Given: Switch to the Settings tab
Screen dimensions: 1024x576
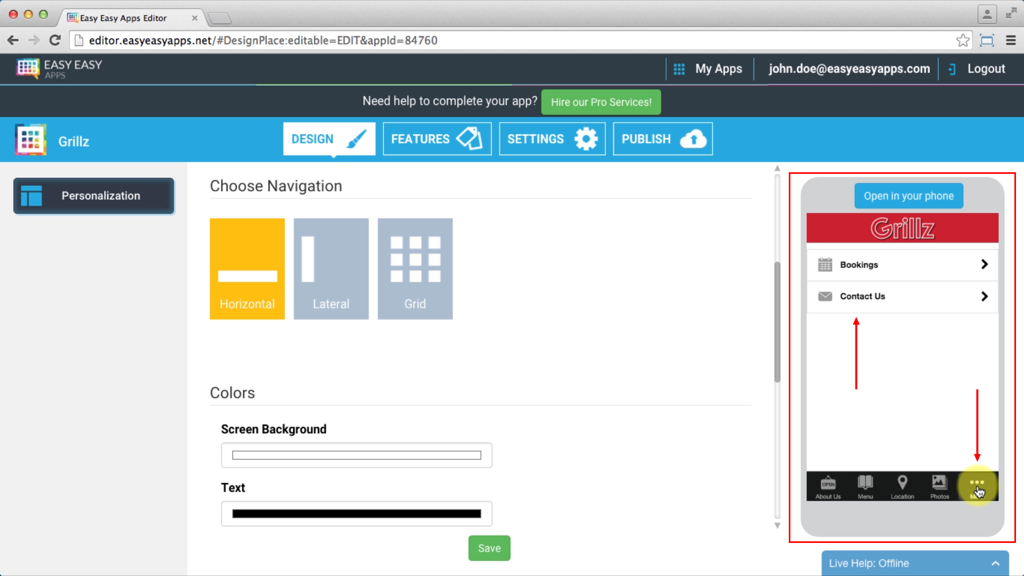Looking at the screenshot, I should pos(552,139).
